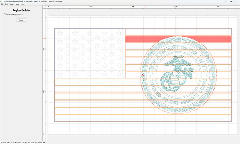Minimize the Carbide Create window
Screen dimensions: 240x144
[225, 1]
